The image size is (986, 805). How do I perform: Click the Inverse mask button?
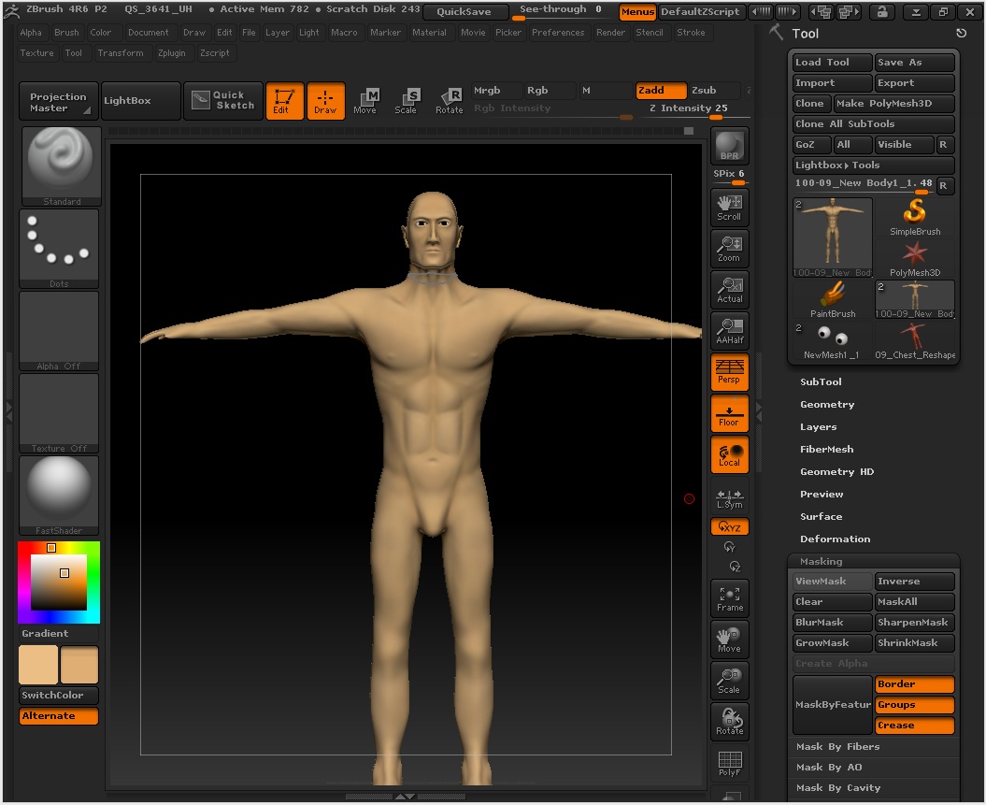click(915, 582)
